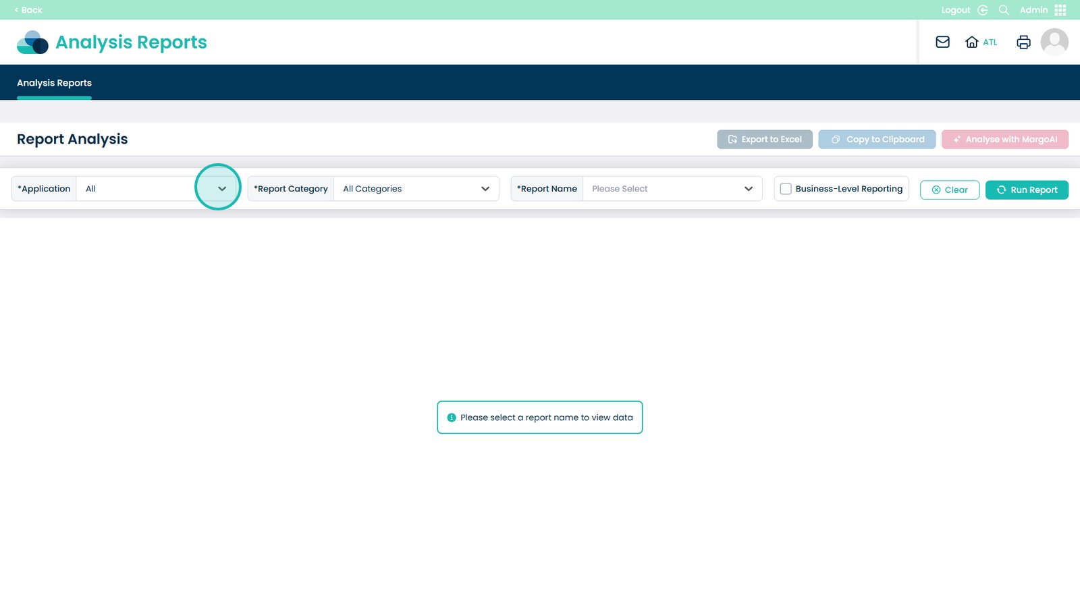Click the Report Analysis heading

72,139
